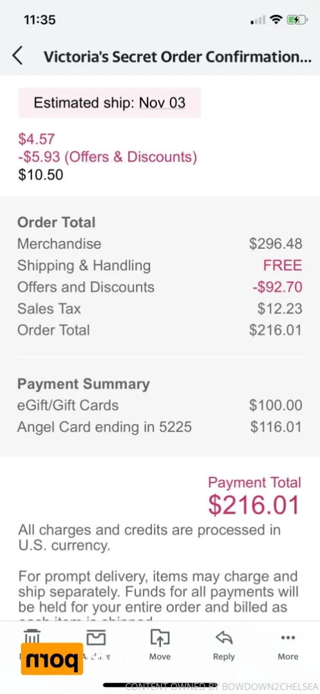Image resolution: width=320 pixels, height=694 pixels.
Task: Select the Reply label in bottom toolbar
Action: coord(223,657)
